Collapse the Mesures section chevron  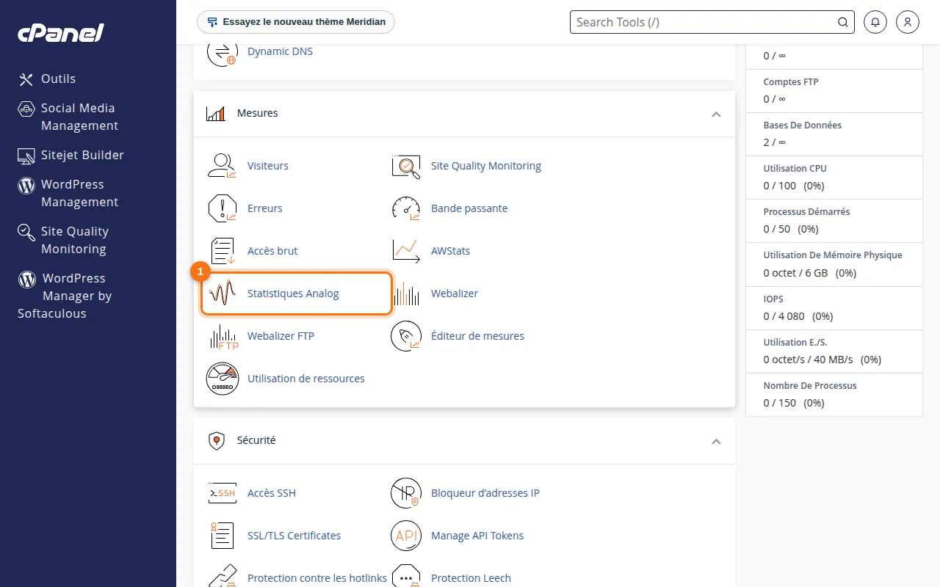(x=716, y=114)
